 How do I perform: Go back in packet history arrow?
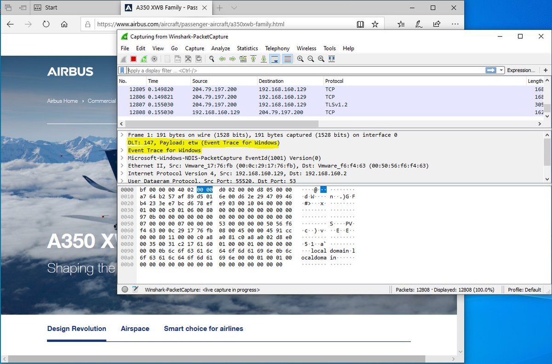[x=222, y=59]
